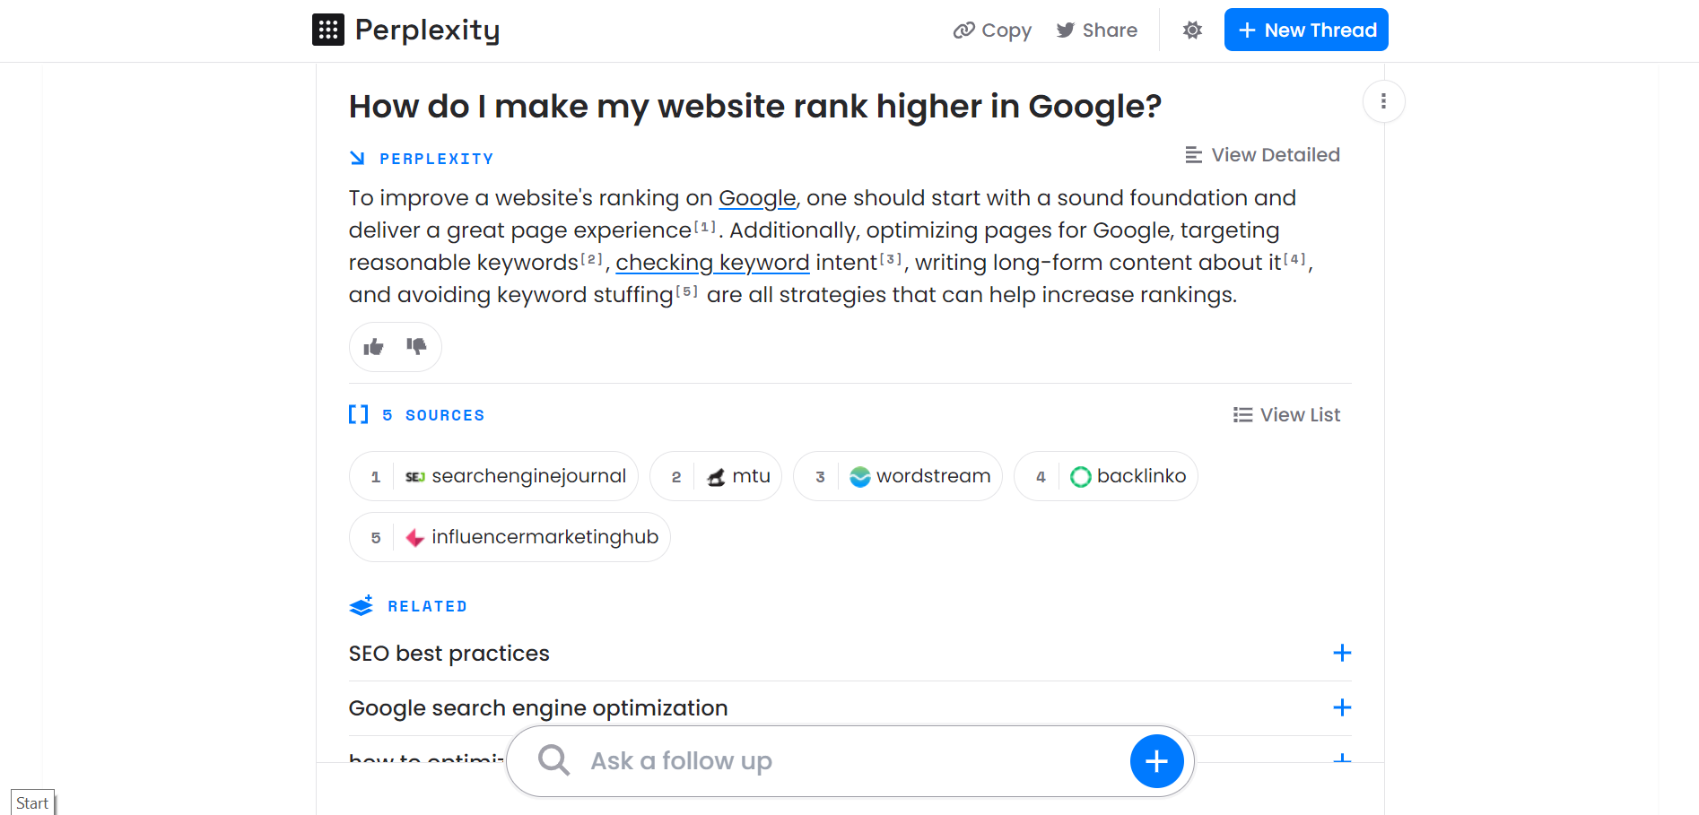The width and height of the screenshot is (1699, 815).
Task: Open source 5 influencermarketinghub
Action: [x=510, y=537]
